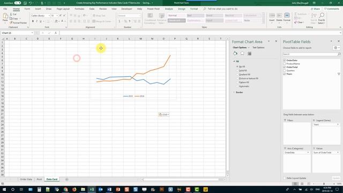Click the Clear button in Editing group

tap(299, 23)
